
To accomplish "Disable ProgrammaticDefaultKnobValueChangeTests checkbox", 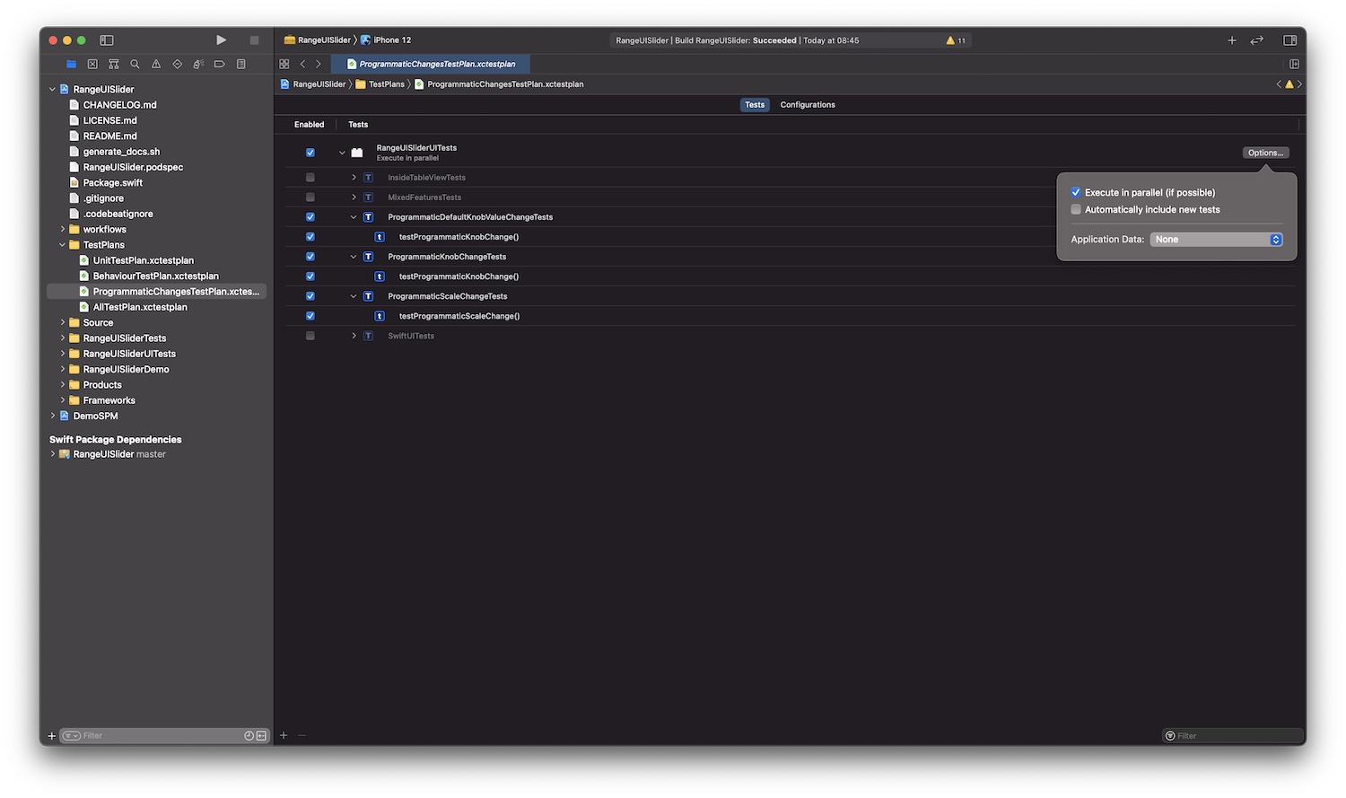I will pyautogui.click(x=310, y=217).
